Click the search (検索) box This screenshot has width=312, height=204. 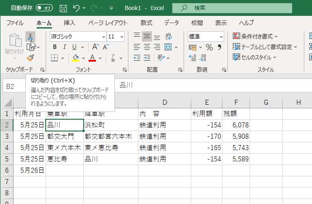[232, 8]
